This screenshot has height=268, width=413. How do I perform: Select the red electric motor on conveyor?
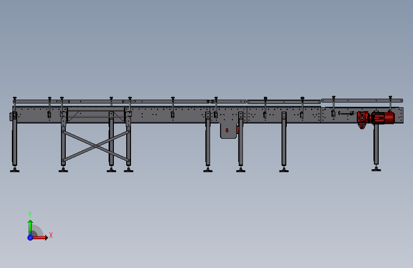point(383,117)
